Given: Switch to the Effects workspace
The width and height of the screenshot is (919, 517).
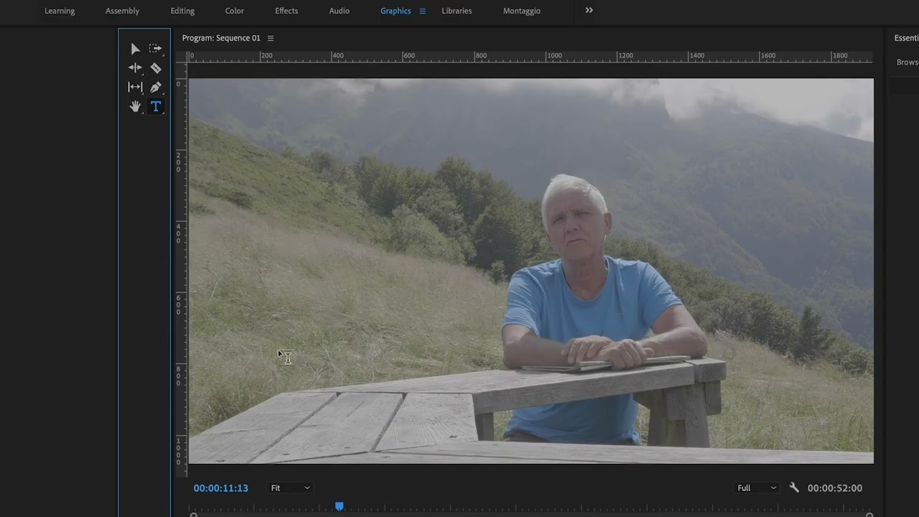Looking at the screenshot, I should (x=286, y=11).
